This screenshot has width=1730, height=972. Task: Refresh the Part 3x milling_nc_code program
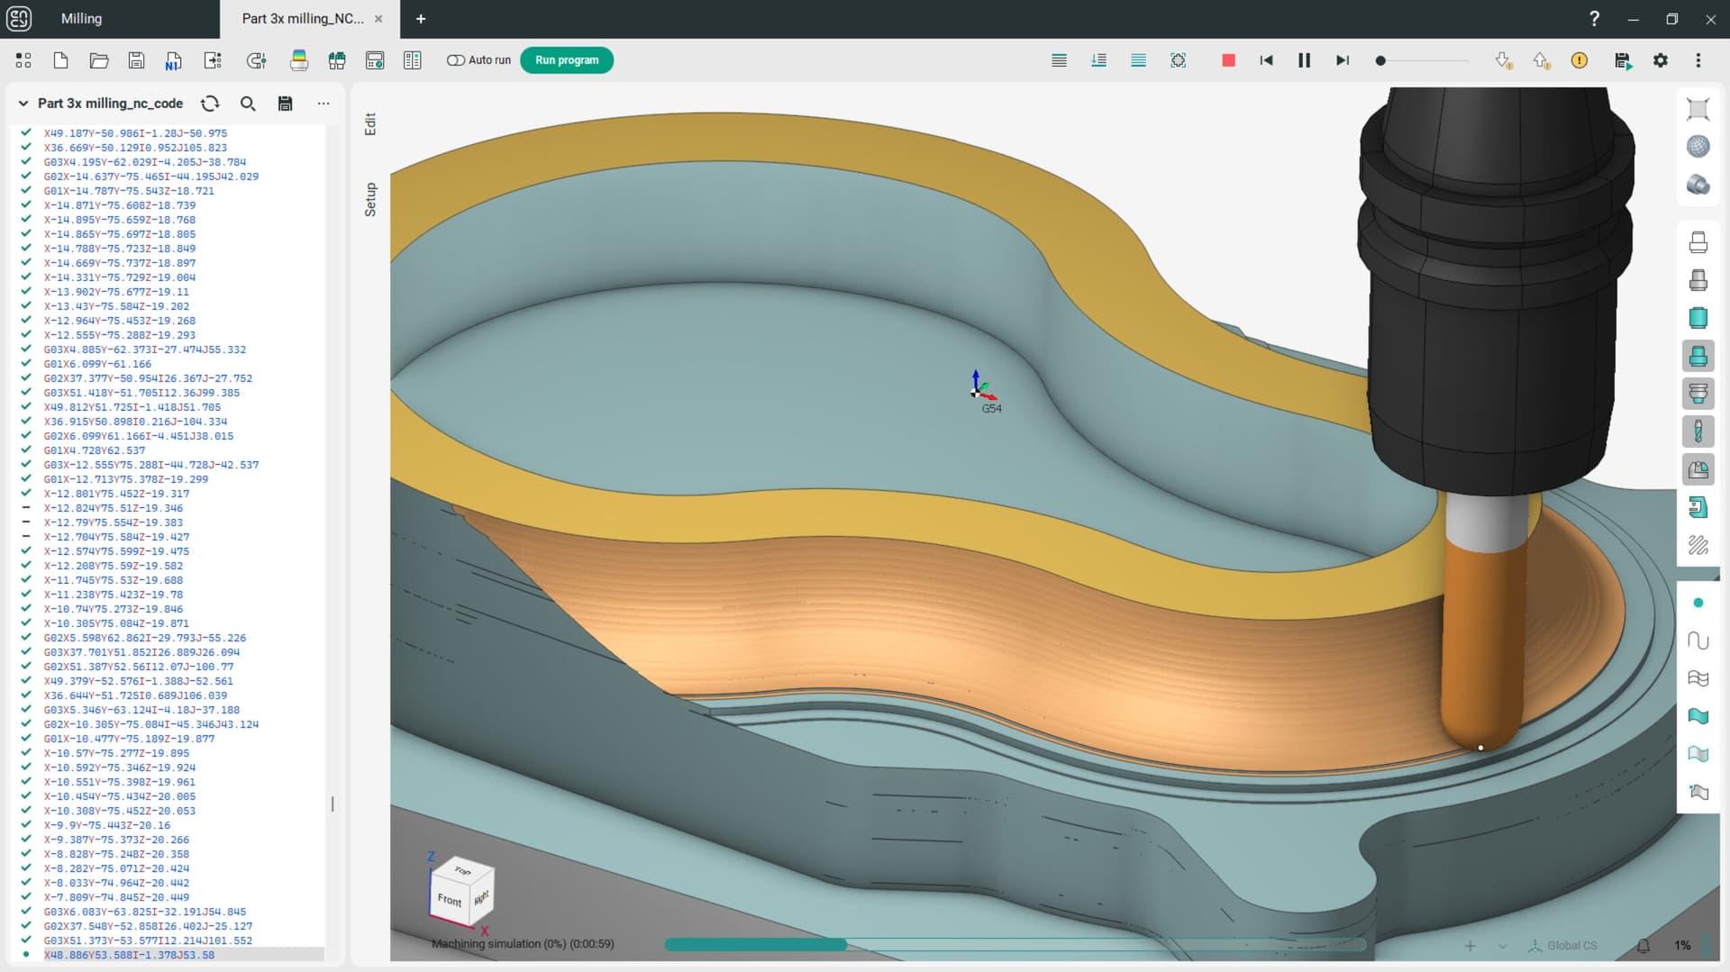coord(210,104)
